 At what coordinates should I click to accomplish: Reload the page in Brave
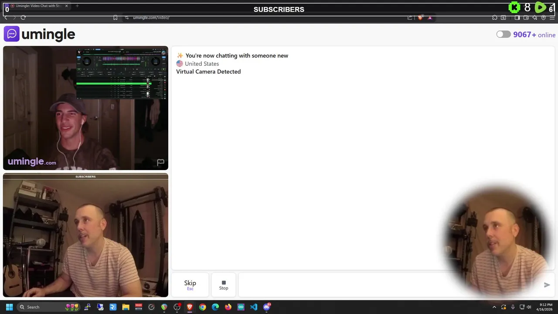[23, 17]
